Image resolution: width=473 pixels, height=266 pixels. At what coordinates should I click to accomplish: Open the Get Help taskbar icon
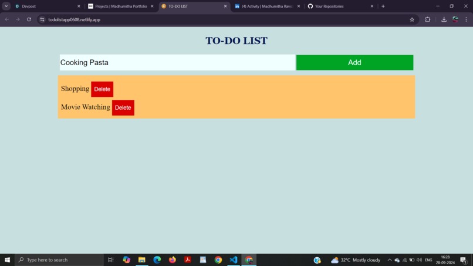[317, 260]
